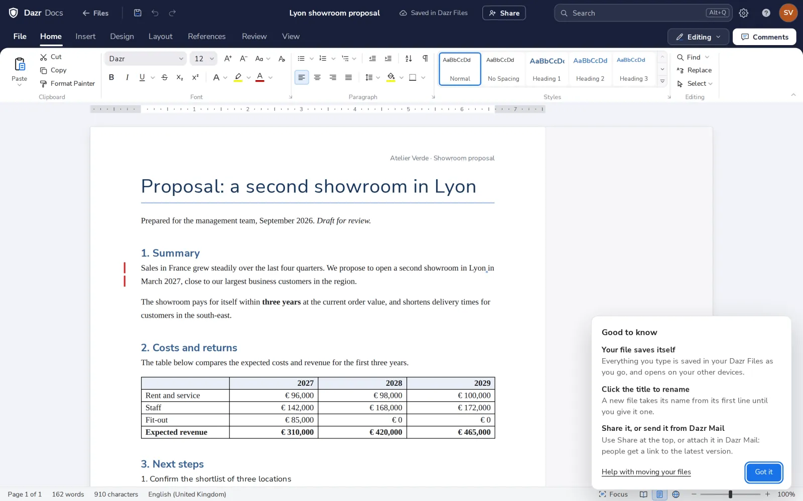This screenshot has height=501, width=803.
Task: Apply subscript formatting
Action: (180, 77)
